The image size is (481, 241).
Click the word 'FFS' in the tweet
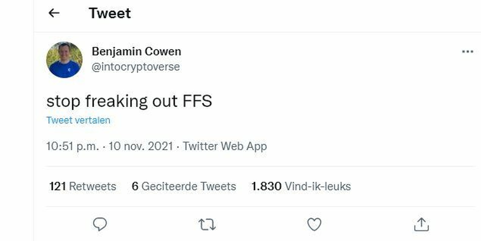click(197, 101)
